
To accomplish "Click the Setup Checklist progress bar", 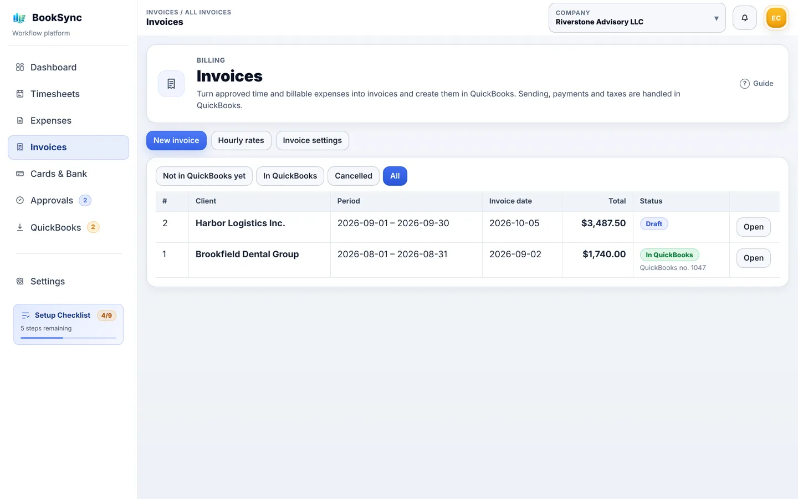I will coord(68,338).
